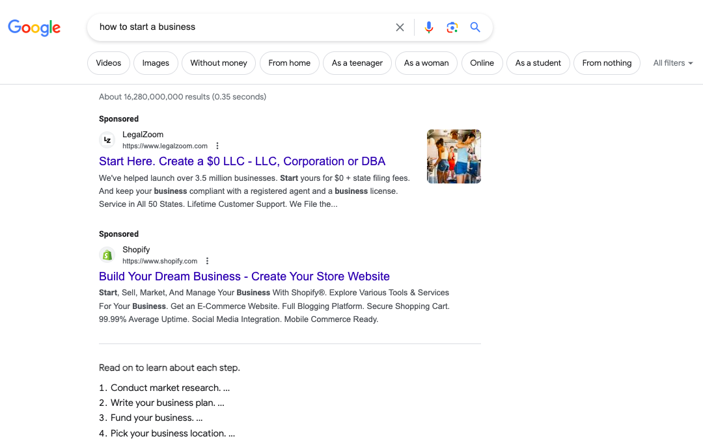Click "Fund your business" list item
The image size is (703, 443).
151,418
